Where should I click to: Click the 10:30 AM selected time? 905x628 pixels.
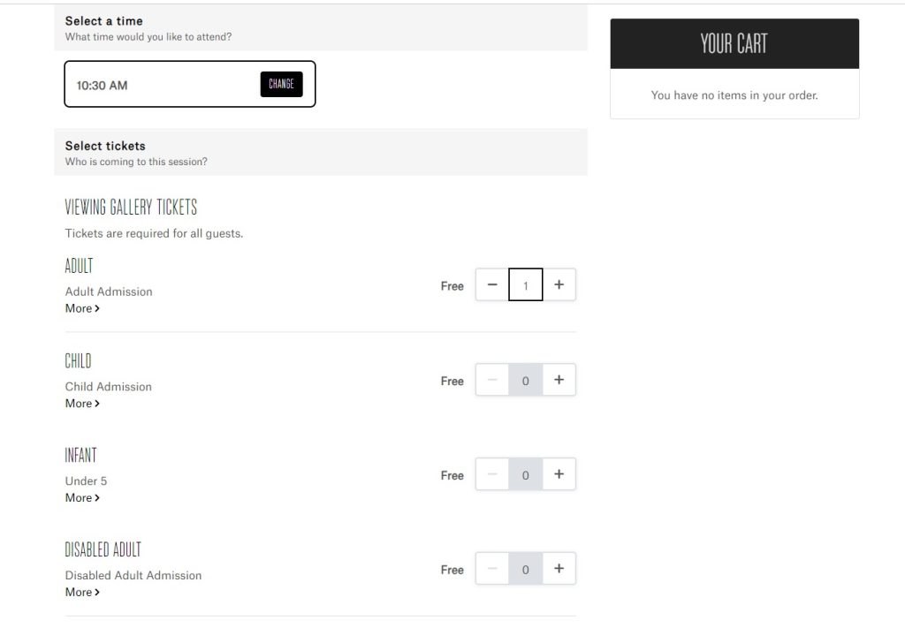103,86
